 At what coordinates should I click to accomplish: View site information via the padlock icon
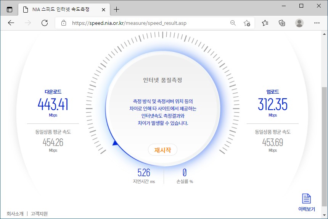pyautogui.click(x=64, y=23)
